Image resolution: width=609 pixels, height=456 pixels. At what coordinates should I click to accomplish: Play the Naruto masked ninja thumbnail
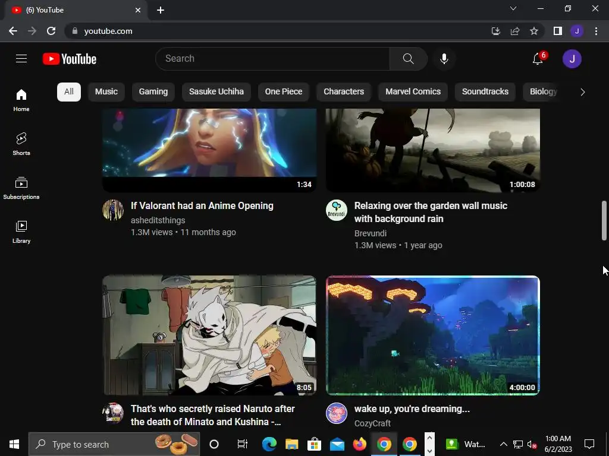(x=209, y=335)
